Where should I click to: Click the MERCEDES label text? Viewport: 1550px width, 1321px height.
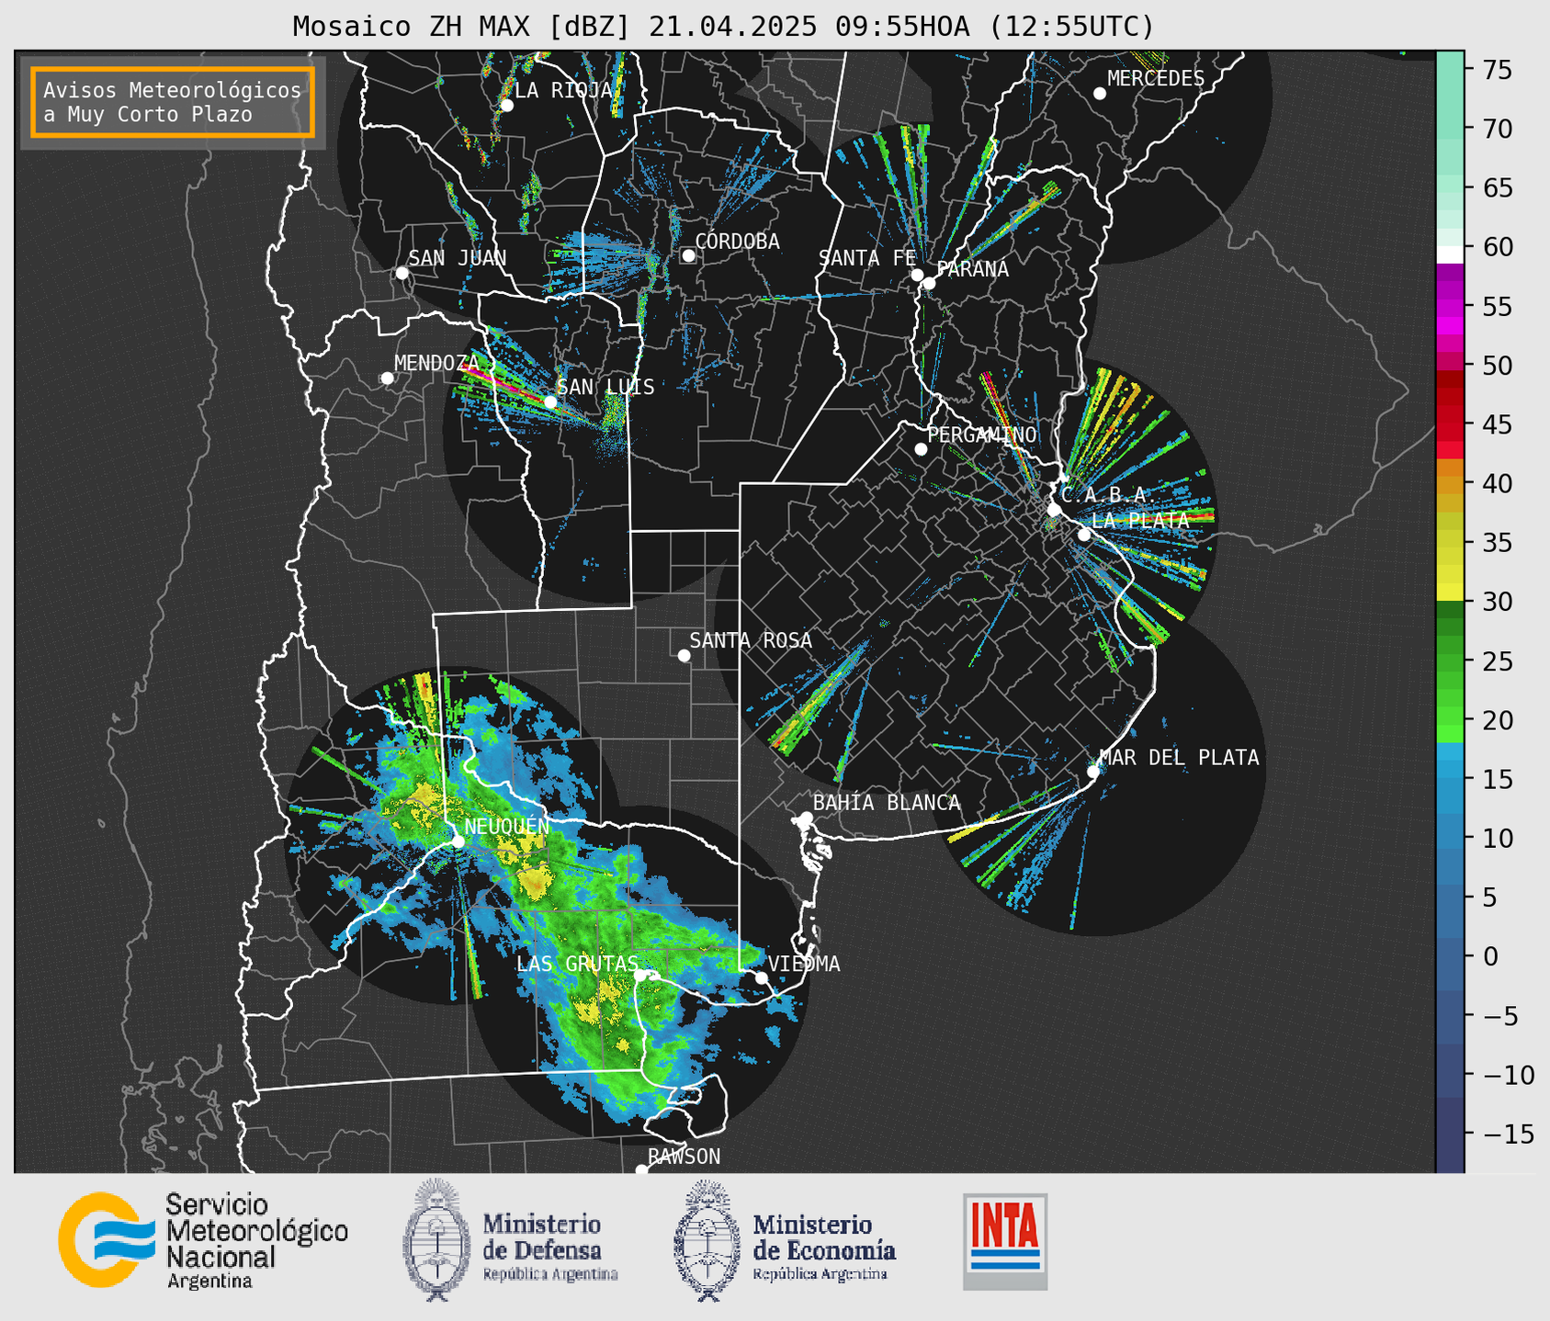point(1156,79)
